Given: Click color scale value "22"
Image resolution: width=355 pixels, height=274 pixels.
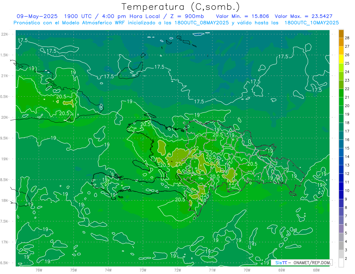Looking at the screenshot, I should coord(347,89).
